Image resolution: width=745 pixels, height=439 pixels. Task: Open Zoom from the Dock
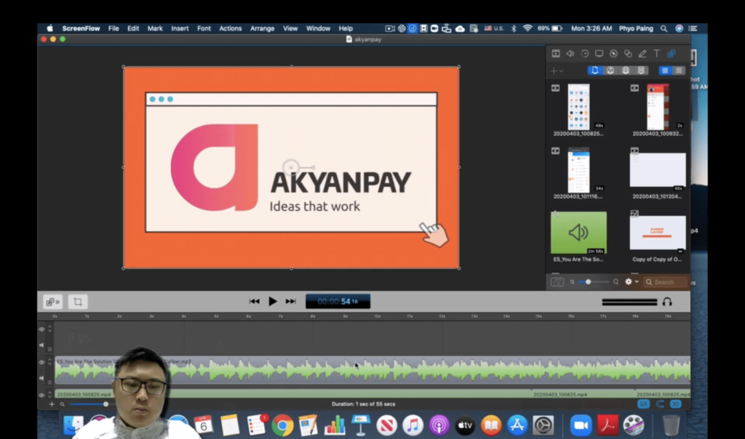[x=581, y=425]
